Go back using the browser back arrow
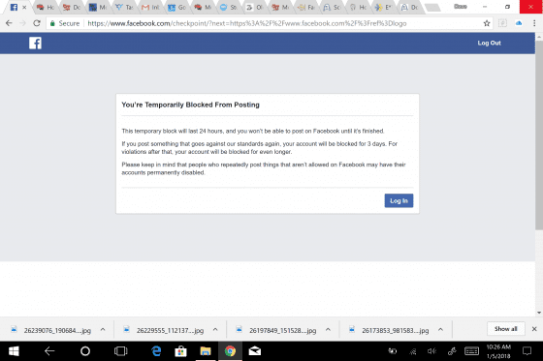This screenshot has width=543, height=361. tap(9, 23)
